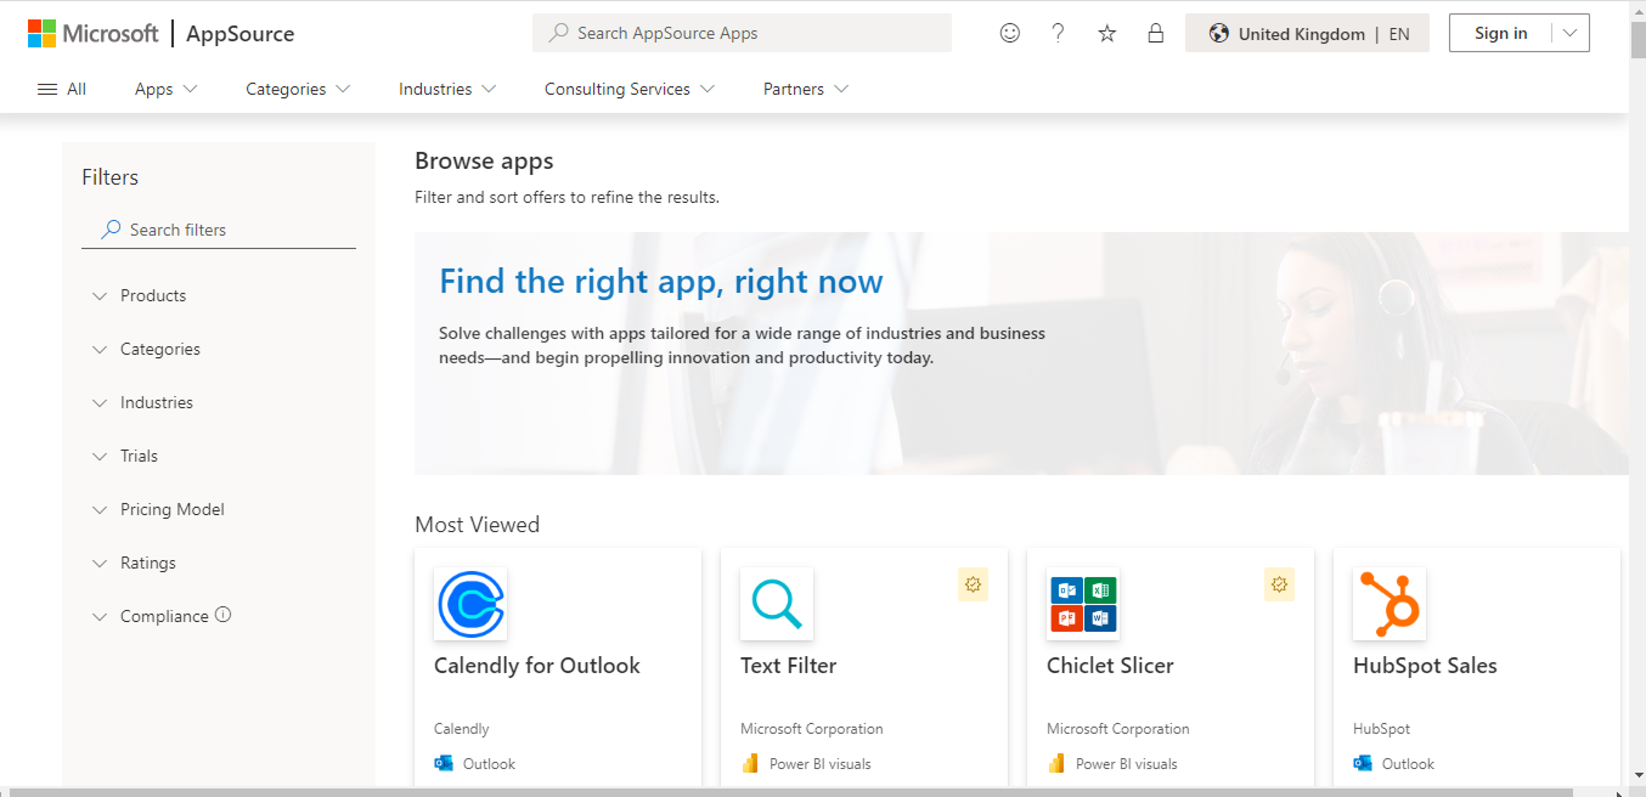Image resolution: width=1646 pixels, height=797 pixels.
Task: Click 'Microsoft Corporation' under Text Filter
Action: point(811,729)
